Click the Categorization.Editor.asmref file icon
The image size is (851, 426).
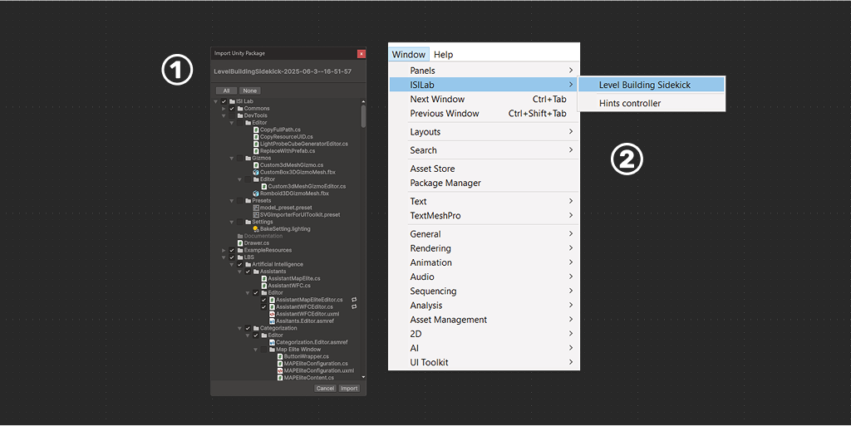click(x=272, y=342)
